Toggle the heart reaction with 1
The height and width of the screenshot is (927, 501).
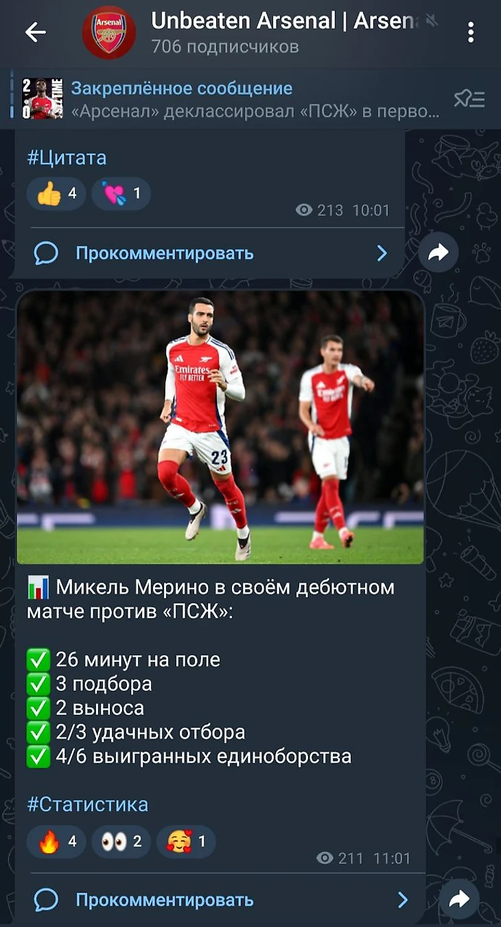click(x=121, y=194)
